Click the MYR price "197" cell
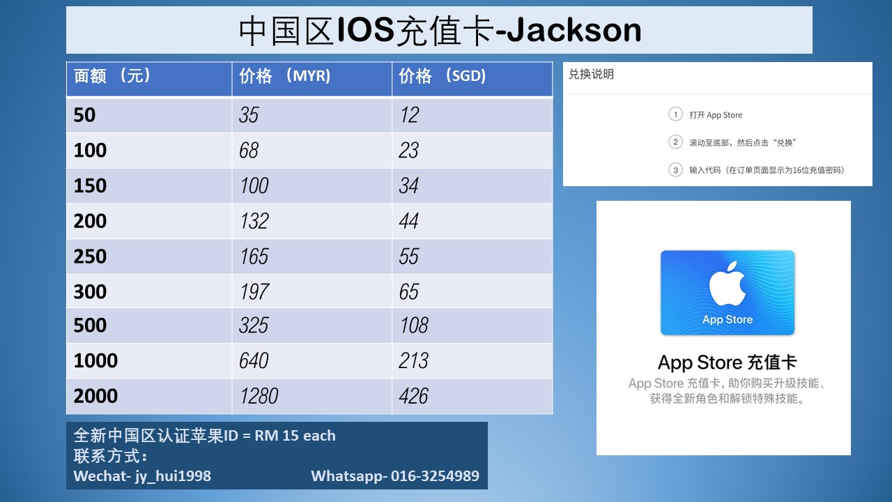This screenshot has width=892, height=502. pos(312,291)
